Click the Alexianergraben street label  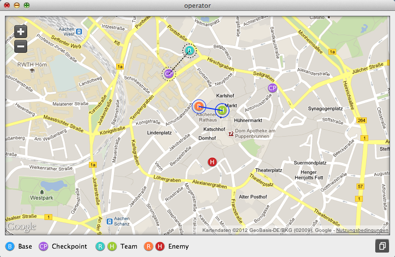[x=209, y=184]
